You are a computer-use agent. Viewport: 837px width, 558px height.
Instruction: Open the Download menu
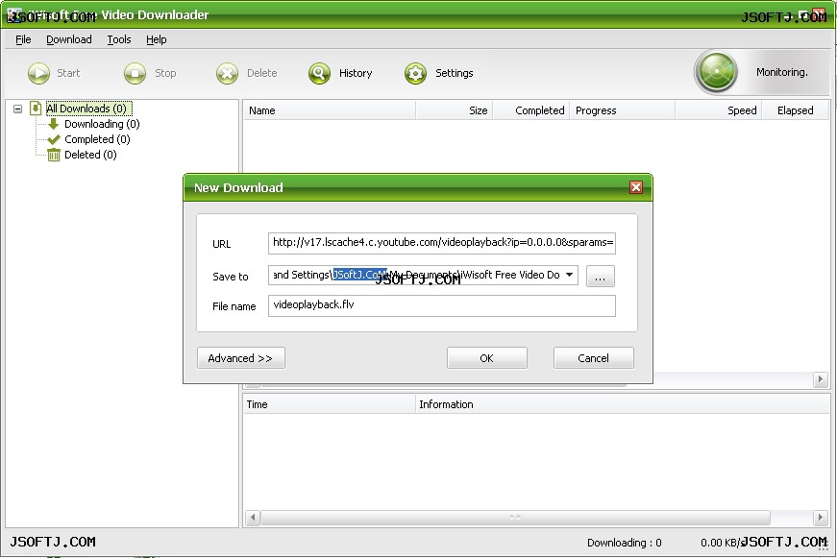click(x=69, y=39)
